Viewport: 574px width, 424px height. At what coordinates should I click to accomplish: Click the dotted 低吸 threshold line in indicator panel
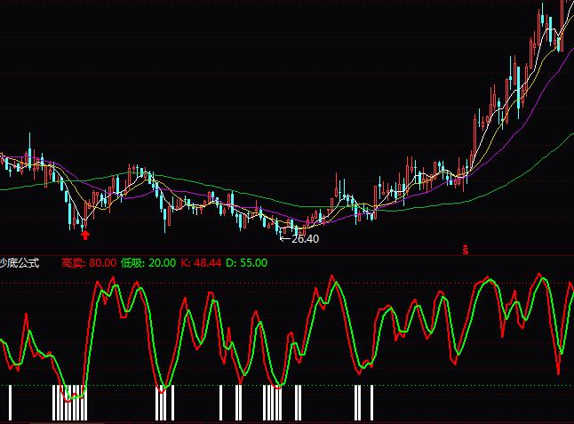(267, 385)
